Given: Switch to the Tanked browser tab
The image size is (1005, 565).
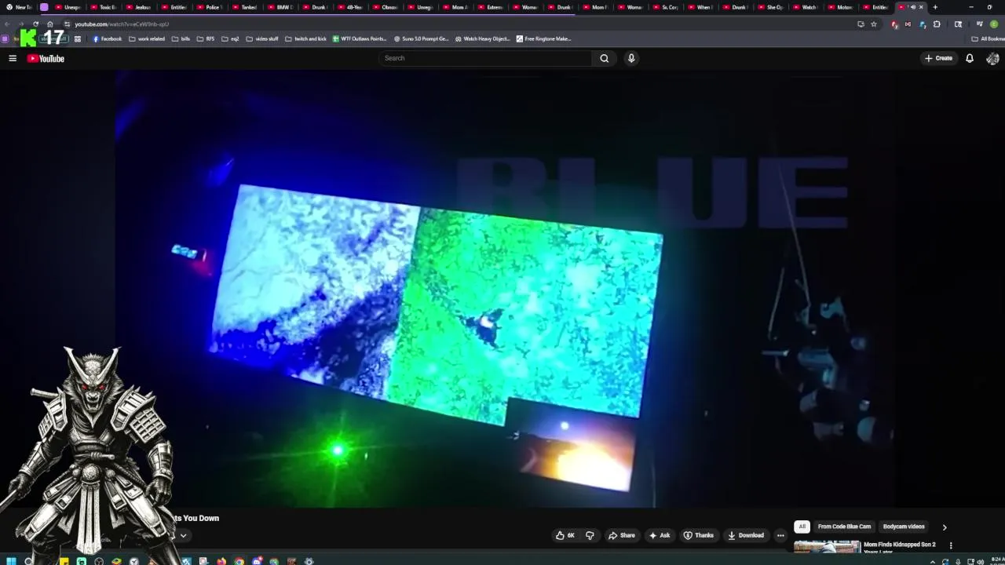Looking at the screenshot, I should pos(245,7).
